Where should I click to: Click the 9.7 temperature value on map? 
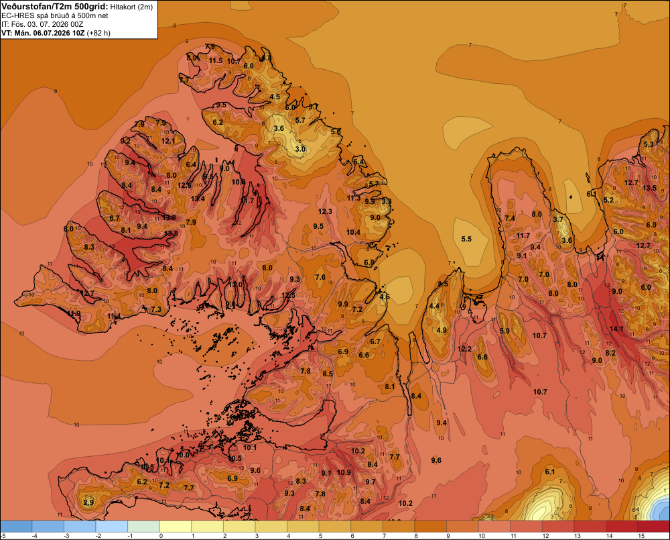point(371,482)
